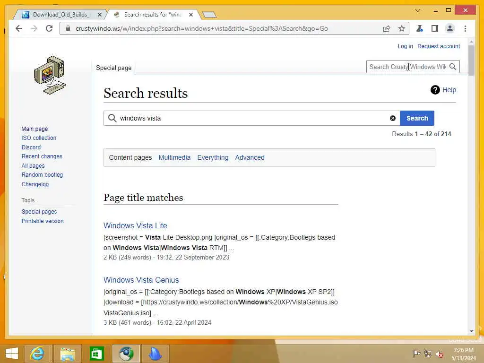This screenshot has width=484, height=363.
Task: Click the Results 1 – 42 of 214 text
Action: 421,134
